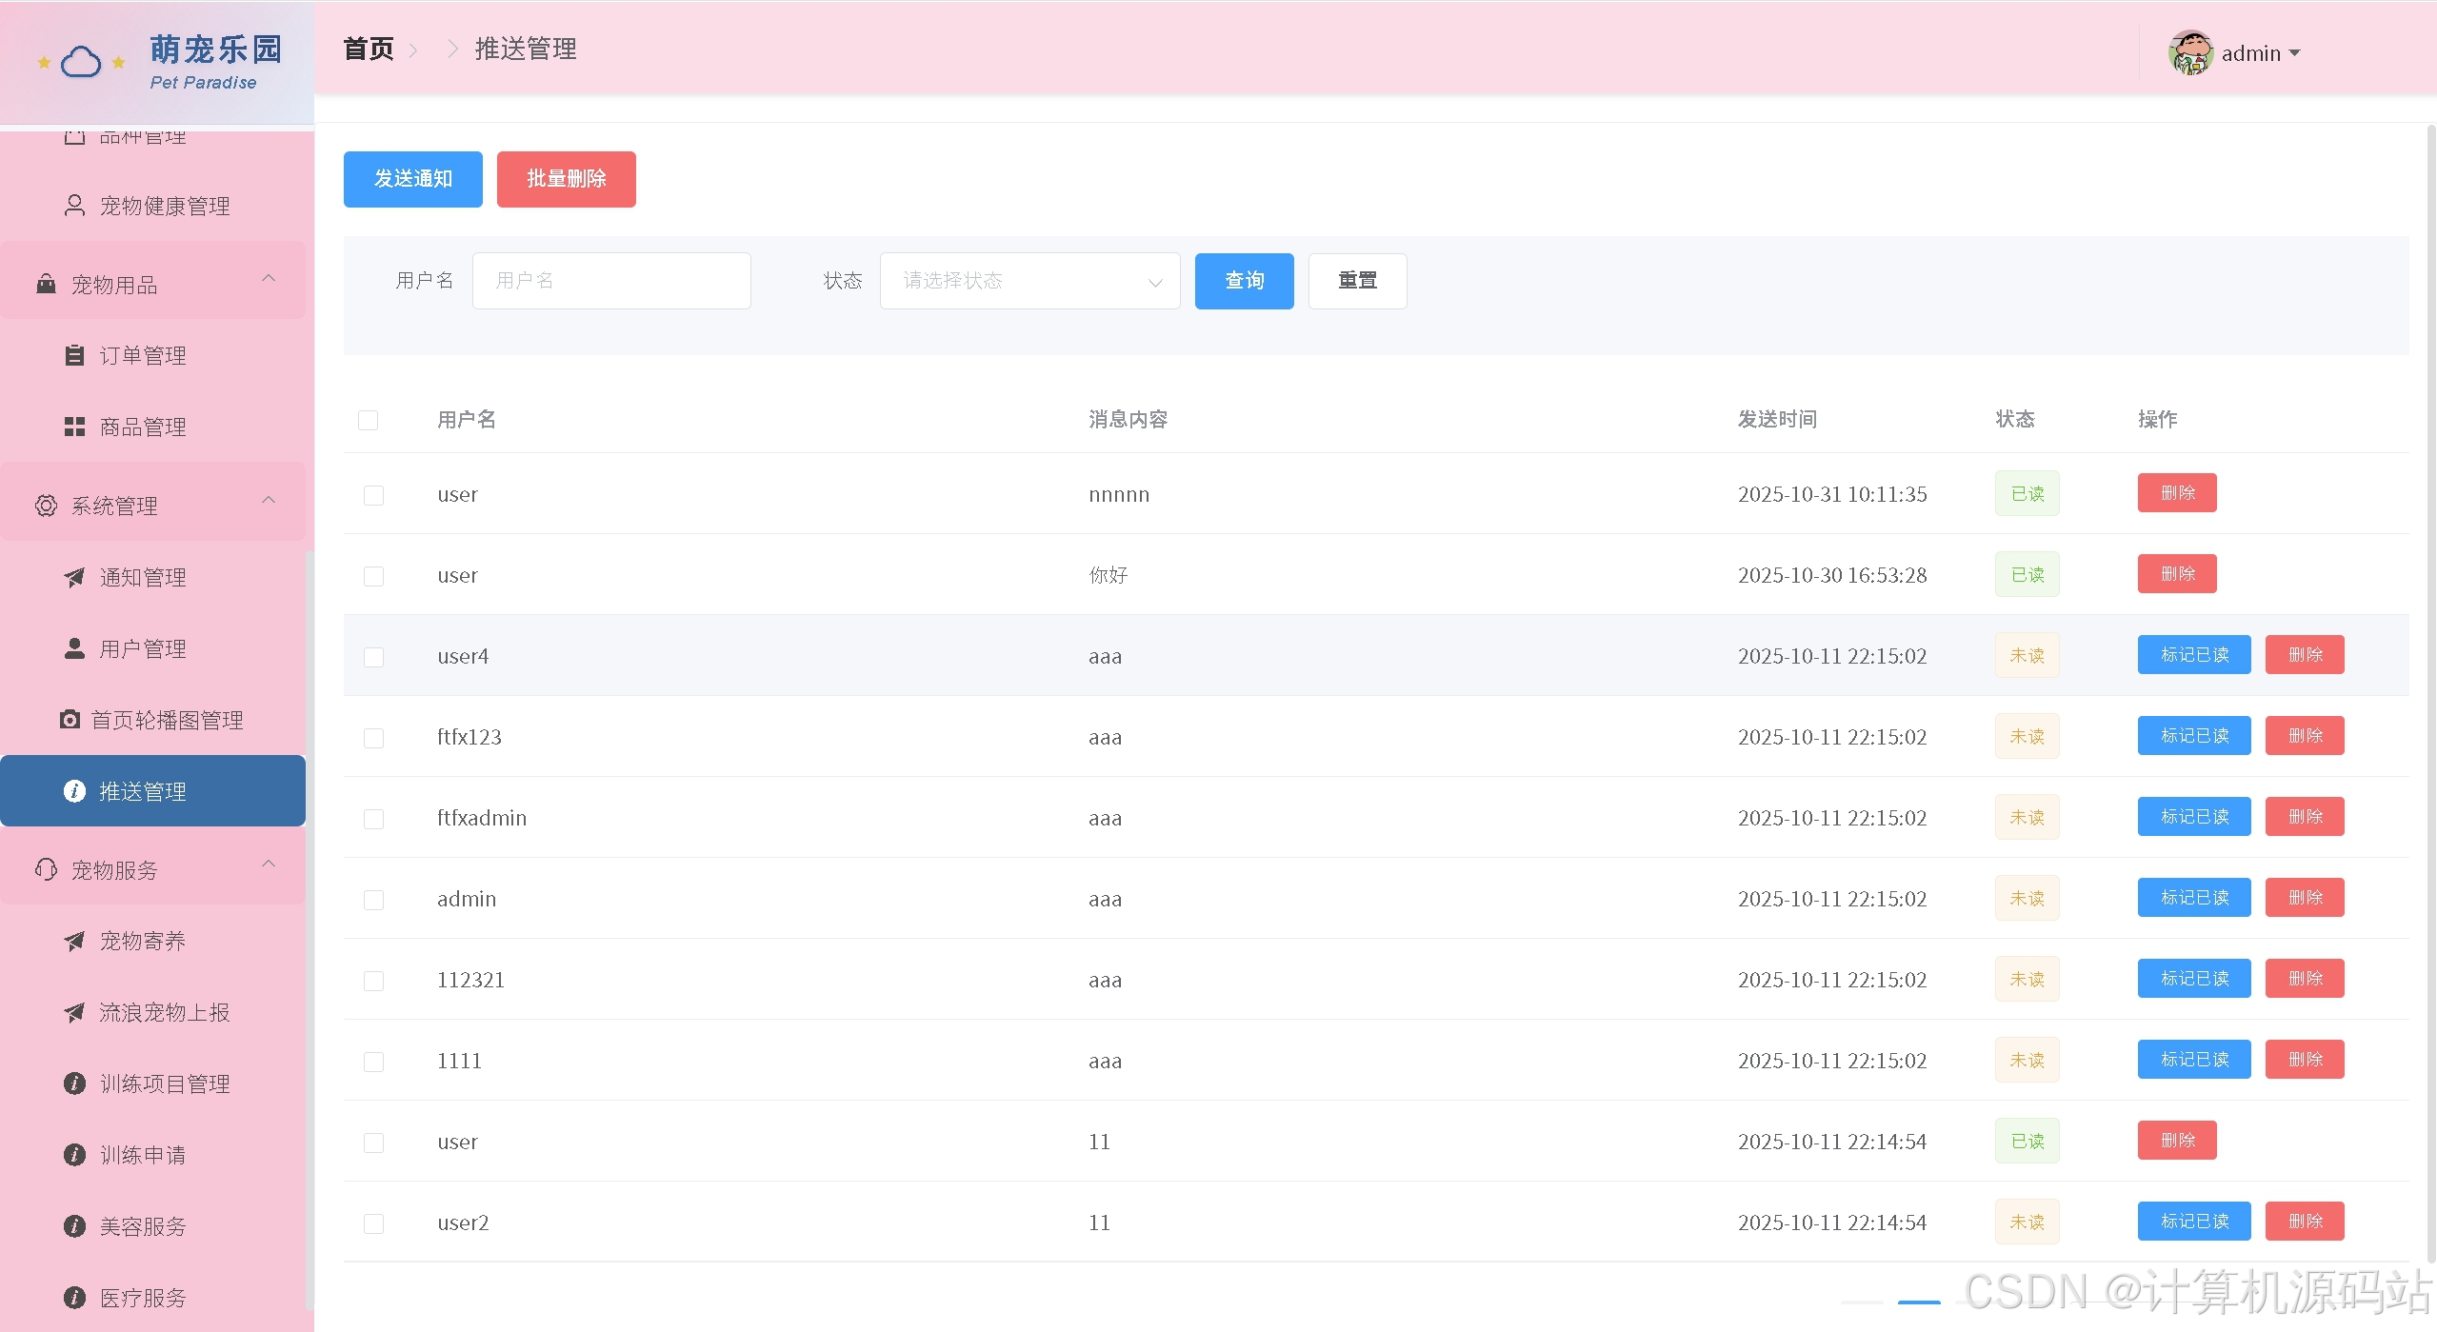Click the info icon beside 医疗服务
This screenshot has width=2437, height=1332.
click(74, 1298)
